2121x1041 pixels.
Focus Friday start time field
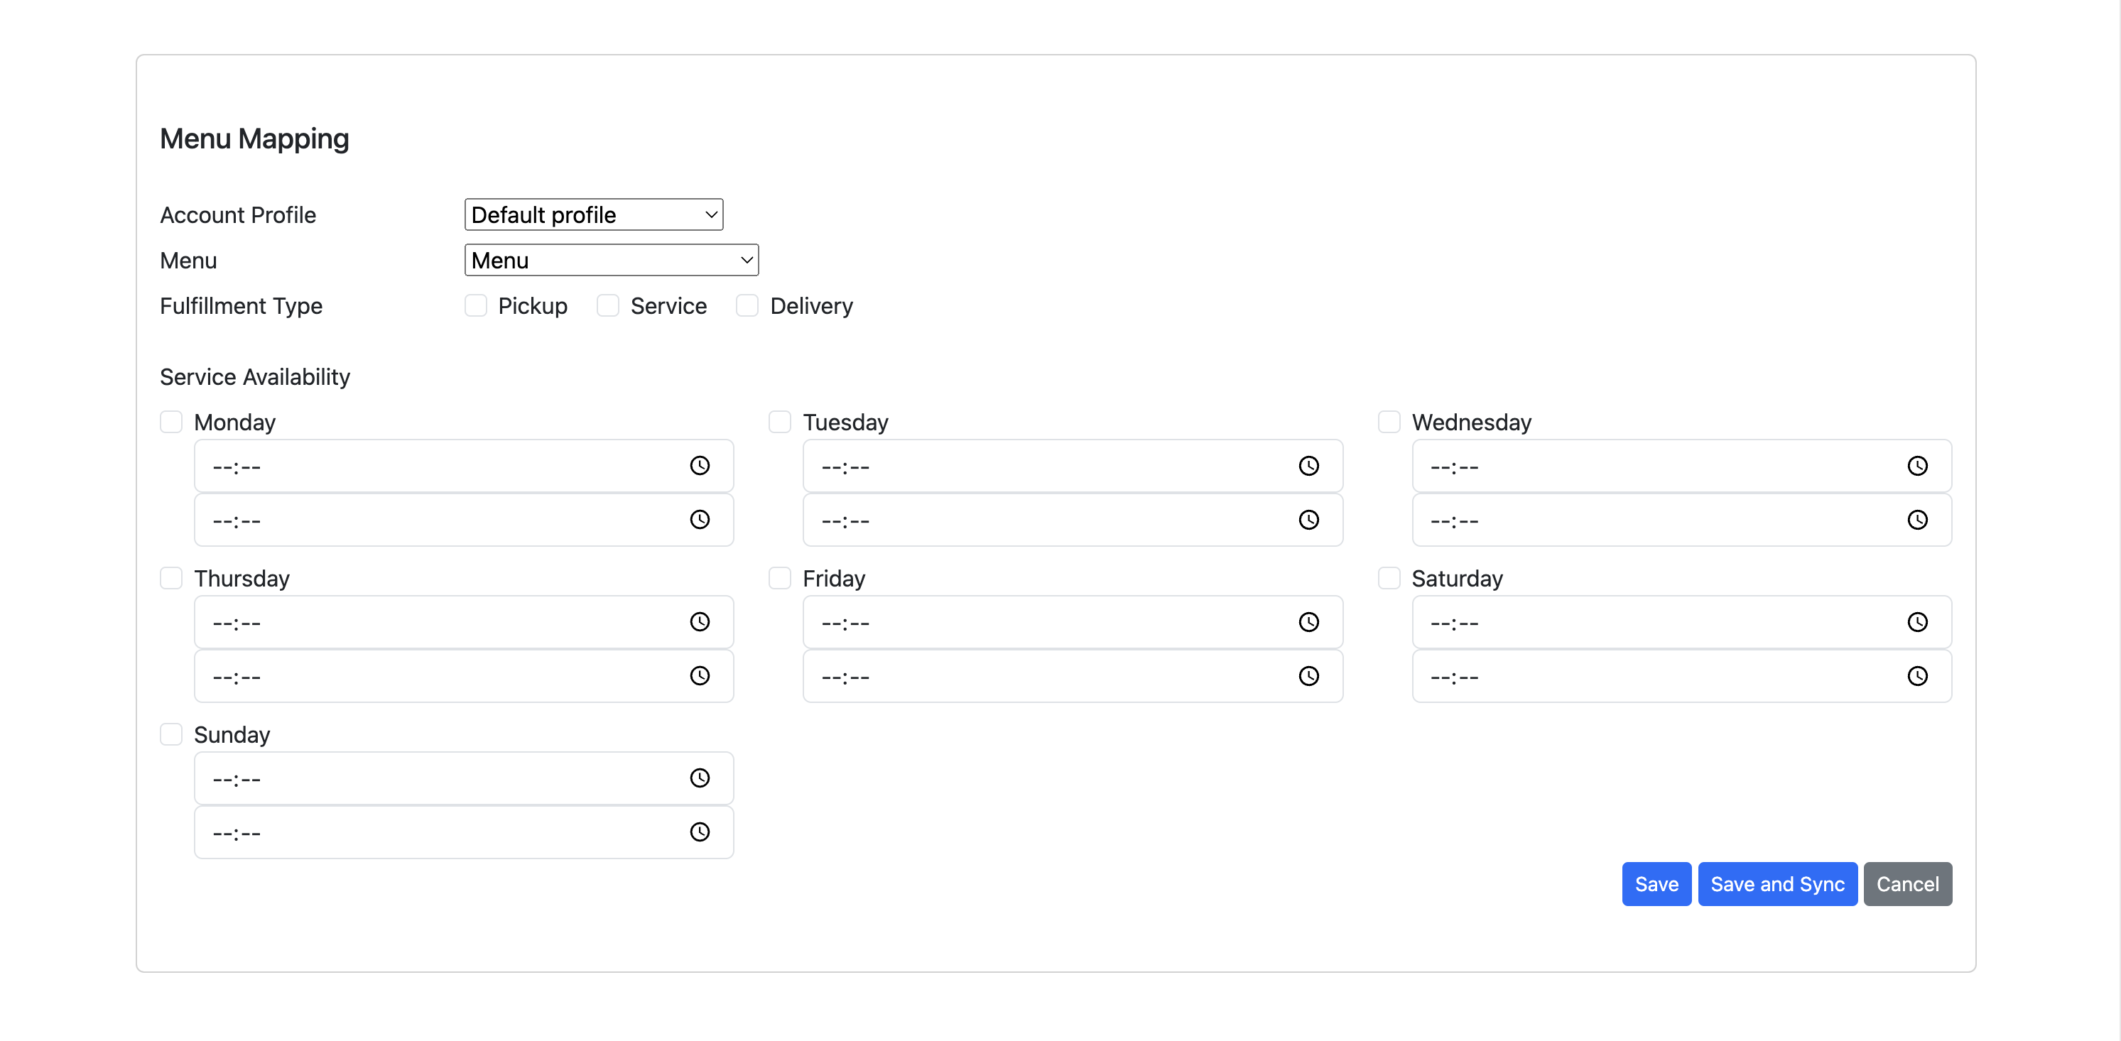1073,622
